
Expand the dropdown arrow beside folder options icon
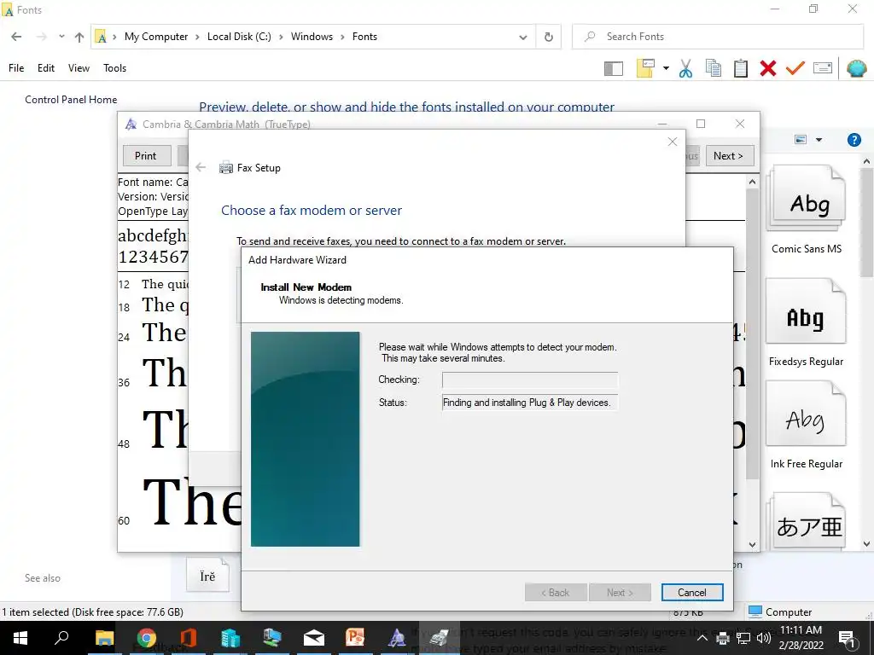click(x=666, y=68)
